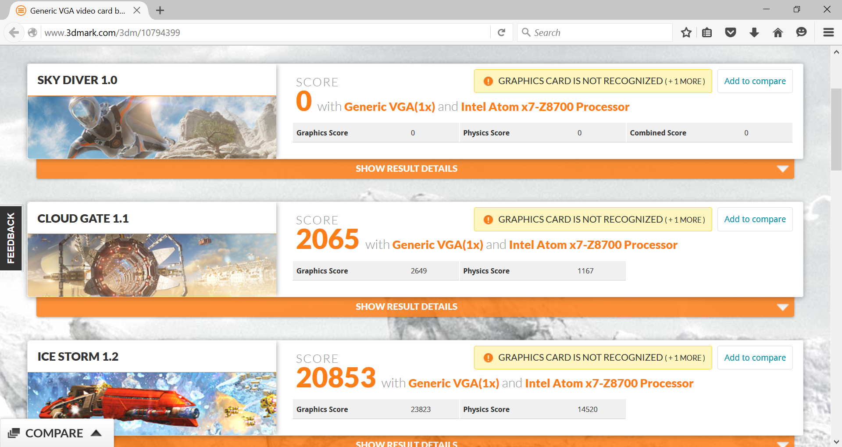Click the site identity globe icon

click(x=32, y=32)
